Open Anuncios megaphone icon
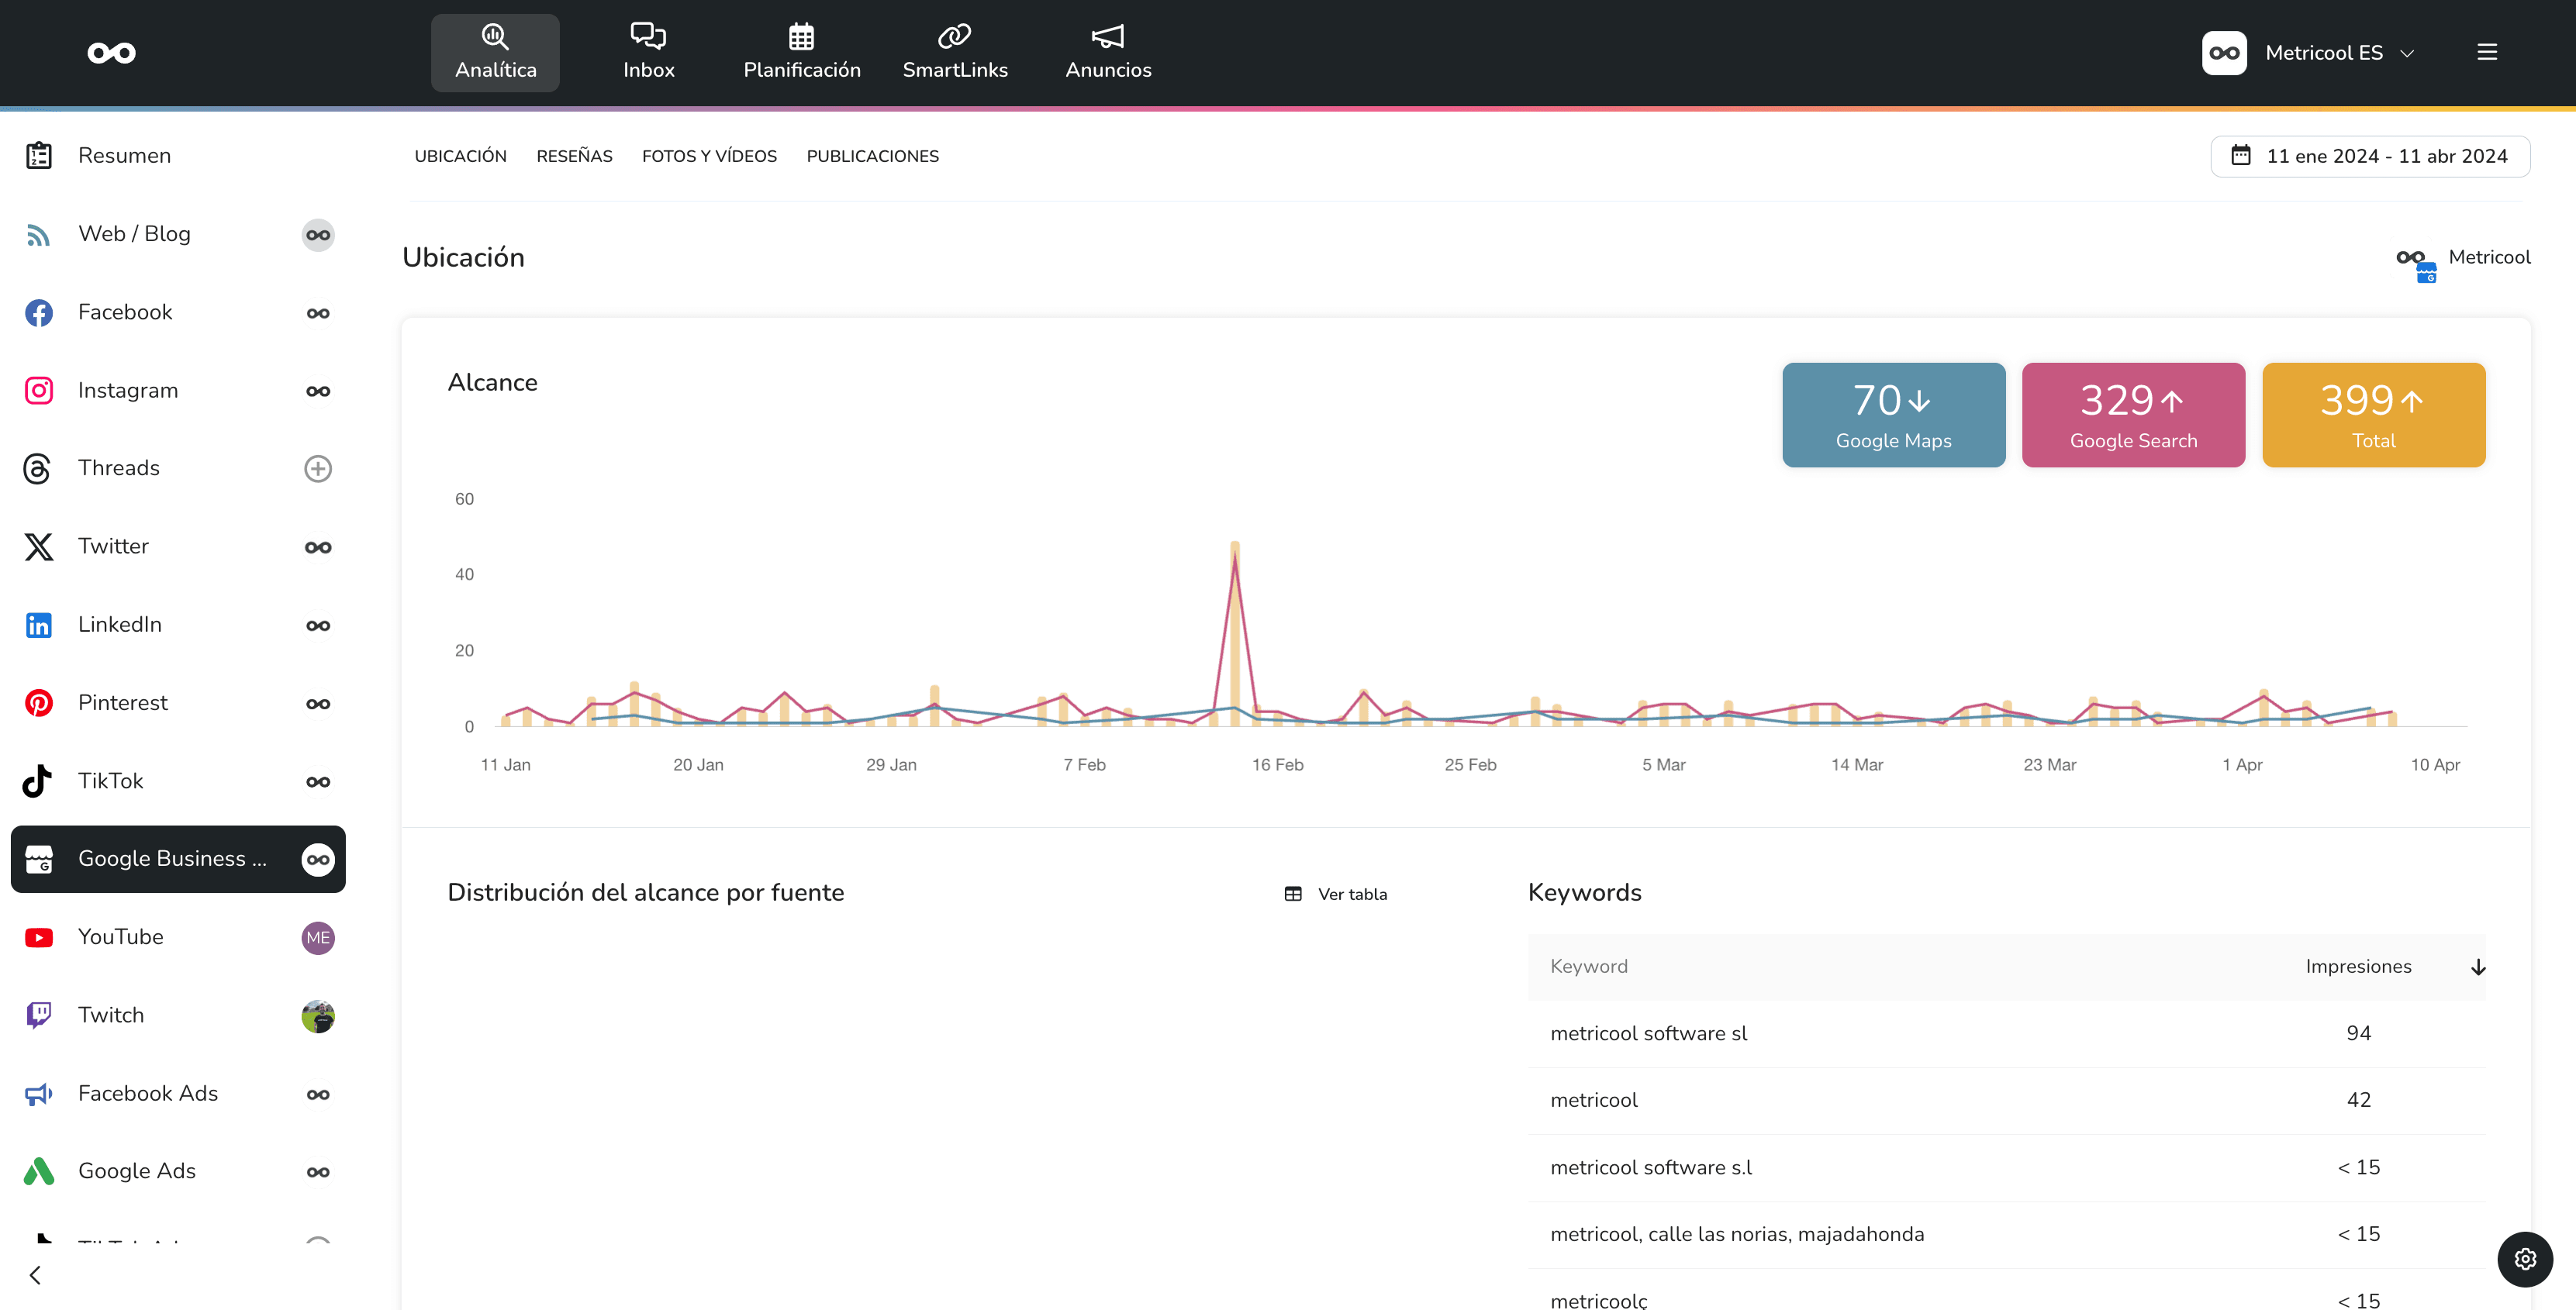Viewport: 2576px width, 1310px height. coord(1108,37)
